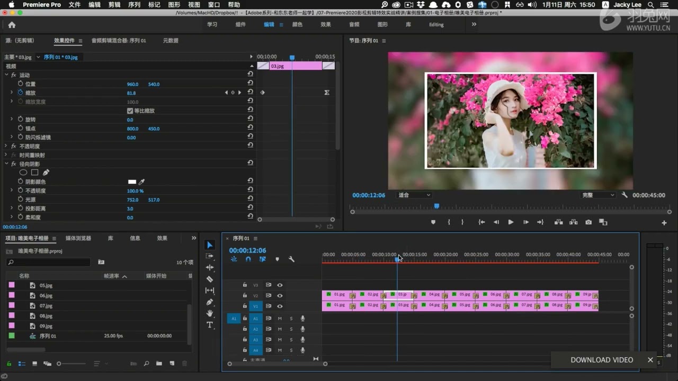Screen dimensions: 678x381
Task: Toggle V3 track lock
Action: pyautogui.click(x=245, y=285)
